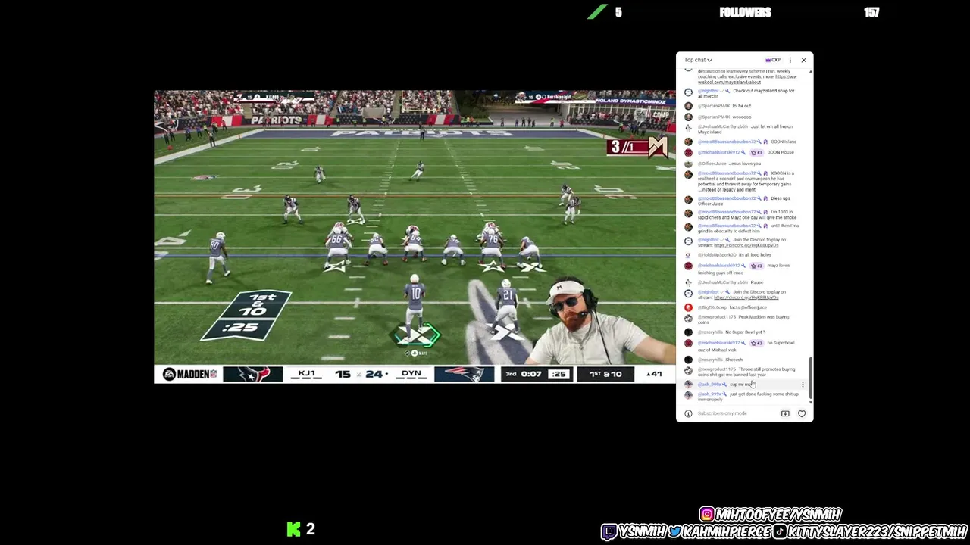This screenshot has width=970, height=545.
Task: Click the #3 badge on 'no Superbowl' message
Action: (x=756, y=343)
